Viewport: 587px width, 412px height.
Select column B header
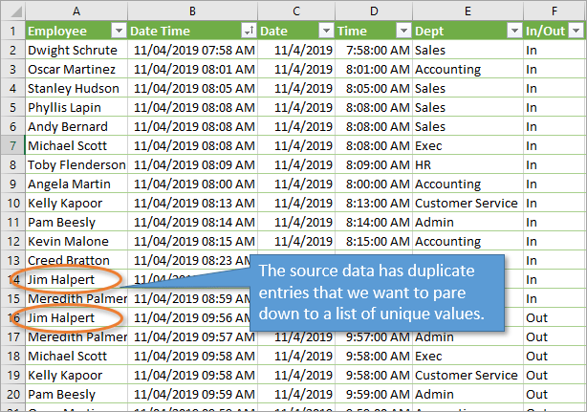coord(193,10)
